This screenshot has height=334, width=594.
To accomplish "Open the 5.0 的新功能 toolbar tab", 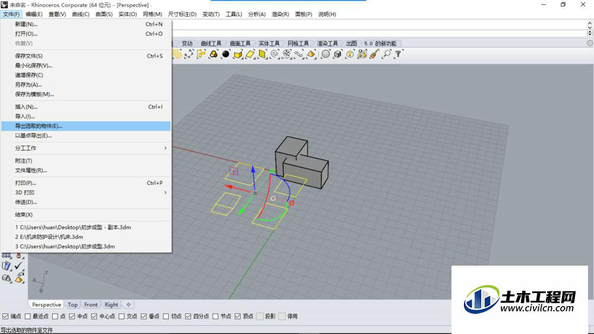I will [x=380, y=43].
